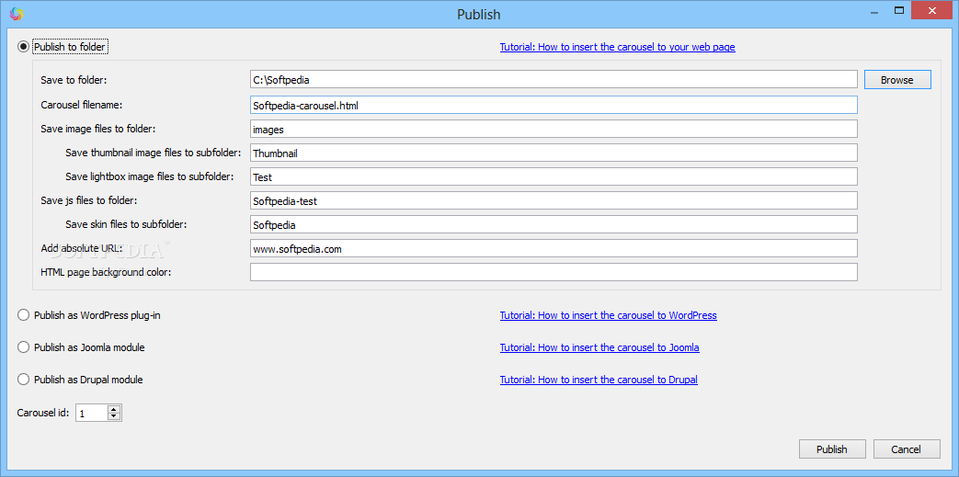Click the Save to folder label

pos(74,79)
